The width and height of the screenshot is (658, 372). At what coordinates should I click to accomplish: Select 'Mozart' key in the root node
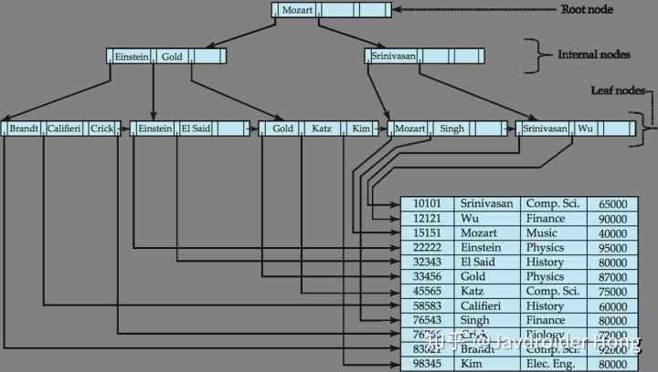pyautogui.click(x=297, y=10)
